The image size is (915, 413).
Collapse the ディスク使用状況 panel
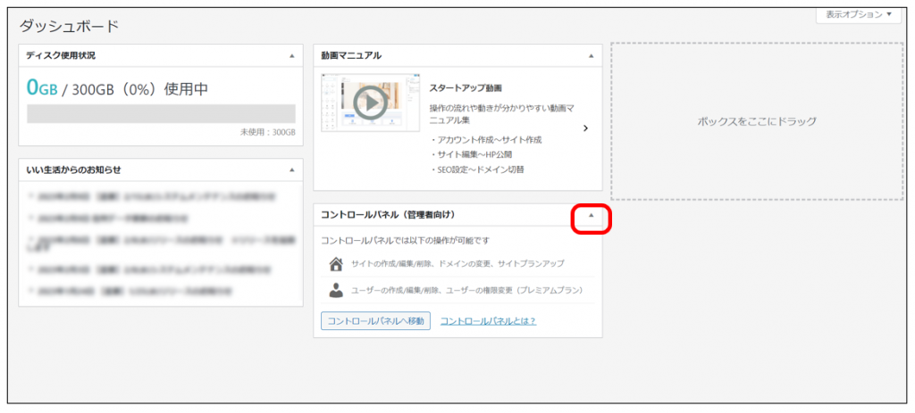291,56
